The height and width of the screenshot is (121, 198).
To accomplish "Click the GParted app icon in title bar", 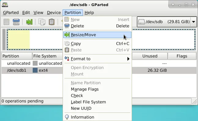I will (5, 5).
